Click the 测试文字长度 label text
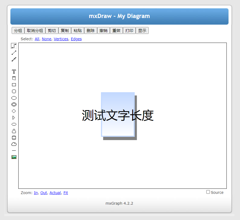This screenshot has width=240, height=220. coord(118,115)
